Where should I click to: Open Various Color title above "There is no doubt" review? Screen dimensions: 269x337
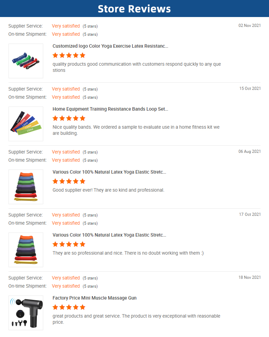tap(109, 235)
